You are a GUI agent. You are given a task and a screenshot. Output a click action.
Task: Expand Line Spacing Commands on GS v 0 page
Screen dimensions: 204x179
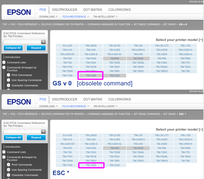click(x=8, y=80)
